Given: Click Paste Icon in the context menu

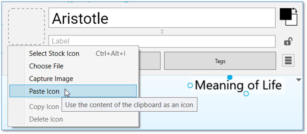Looking at the screenshot, I should pyautogui.click(x=44, y=91).
